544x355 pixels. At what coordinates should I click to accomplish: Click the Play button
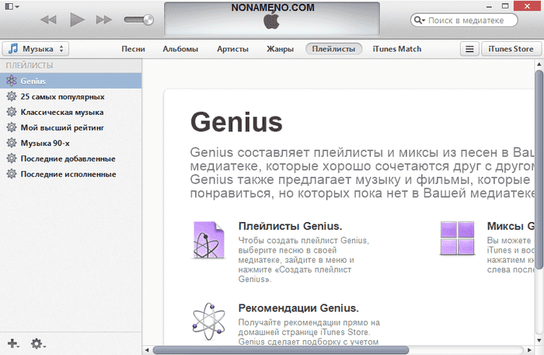pos(77,19)
